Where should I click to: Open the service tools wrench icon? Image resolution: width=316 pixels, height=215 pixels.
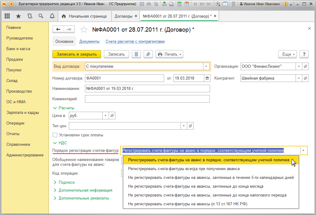(233, 4)
